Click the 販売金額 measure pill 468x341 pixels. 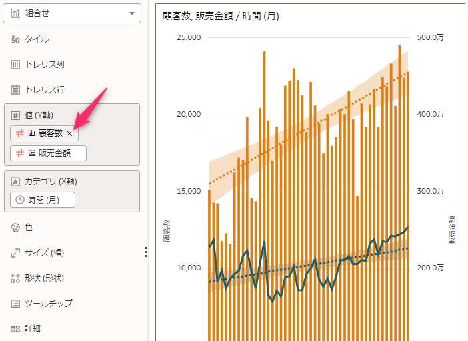click(49, 153)
